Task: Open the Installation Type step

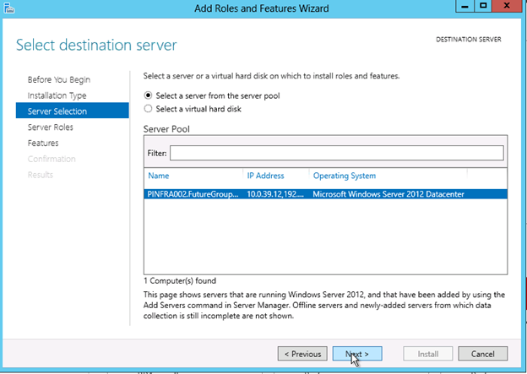Action: (57, 95)
